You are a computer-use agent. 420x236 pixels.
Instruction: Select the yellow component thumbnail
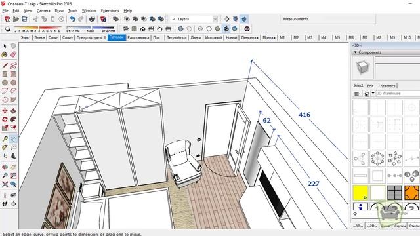coord(360,193)
